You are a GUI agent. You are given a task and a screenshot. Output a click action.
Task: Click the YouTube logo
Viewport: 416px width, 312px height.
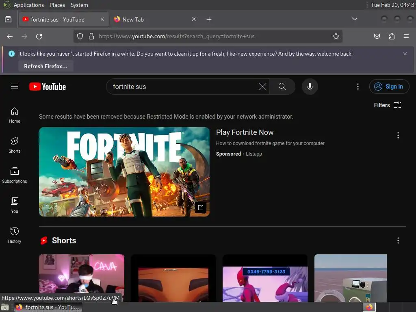point(48,87)
